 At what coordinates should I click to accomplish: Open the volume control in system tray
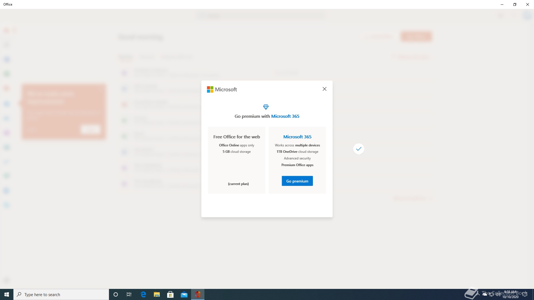498,294
